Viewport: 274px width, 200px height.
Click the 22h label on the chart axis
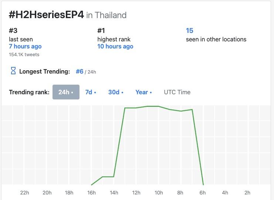coord(24,193)
